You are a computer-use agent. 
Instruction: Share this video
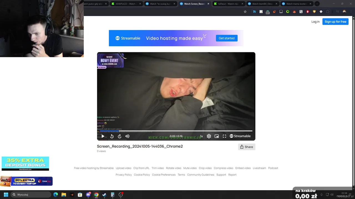247,147
